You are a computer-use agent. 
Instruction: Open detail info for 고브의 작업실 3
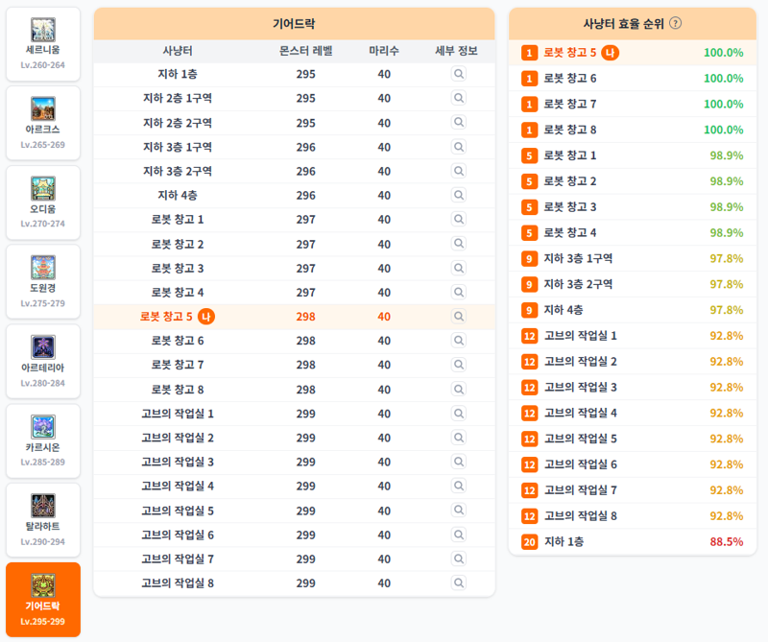pyautogui.click(x=459, y=462)
